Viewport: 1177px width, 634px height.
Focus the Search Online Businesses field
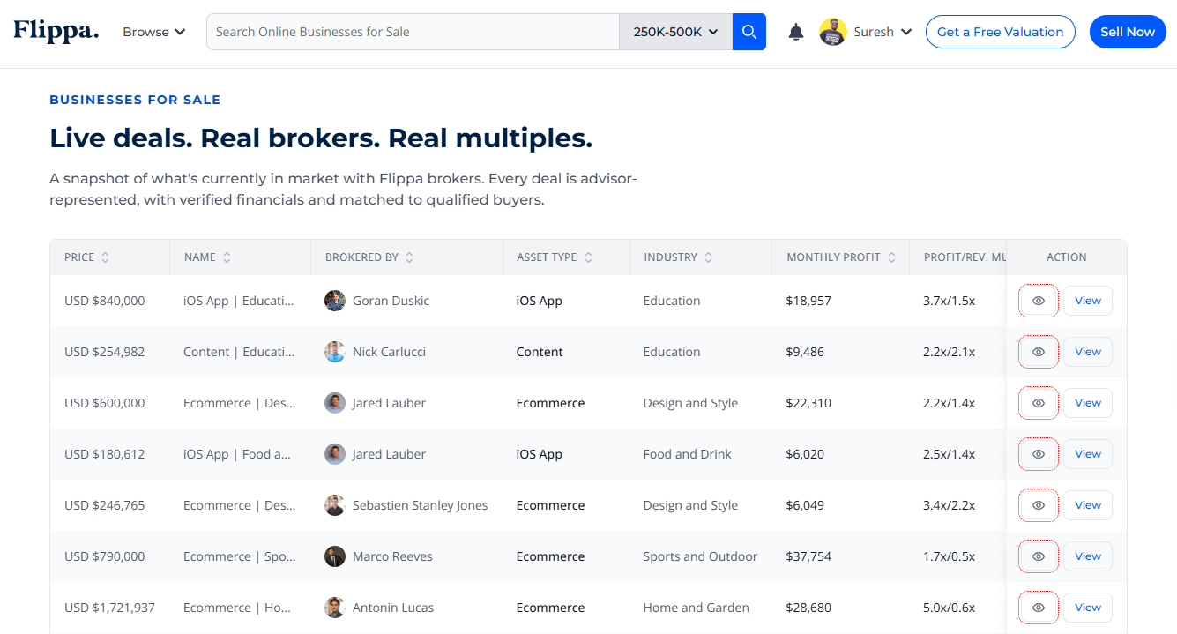(413, 32)
